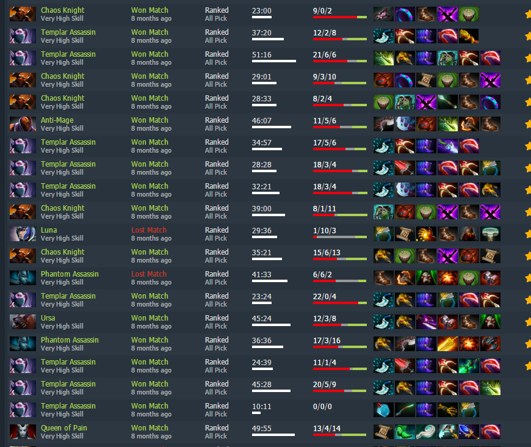This screenshot has width=531, height=447.
Task: Click the Ursa hero portrait
Action: point(23,322)
